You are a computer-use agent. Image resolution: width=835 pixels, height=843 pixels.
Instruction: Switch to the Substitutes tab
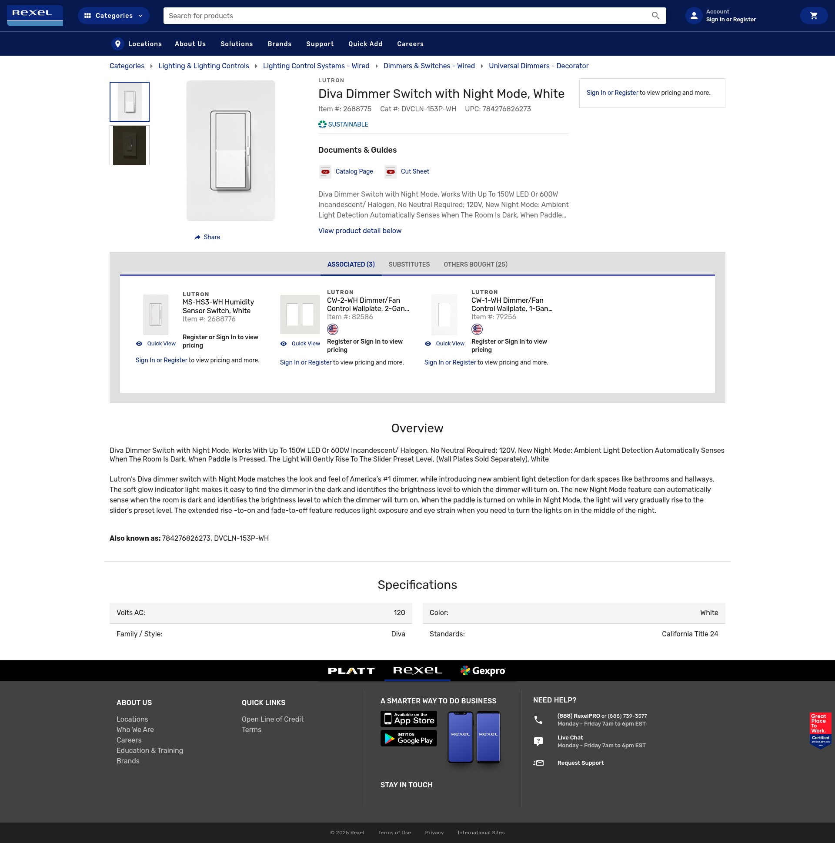point(409,264)
